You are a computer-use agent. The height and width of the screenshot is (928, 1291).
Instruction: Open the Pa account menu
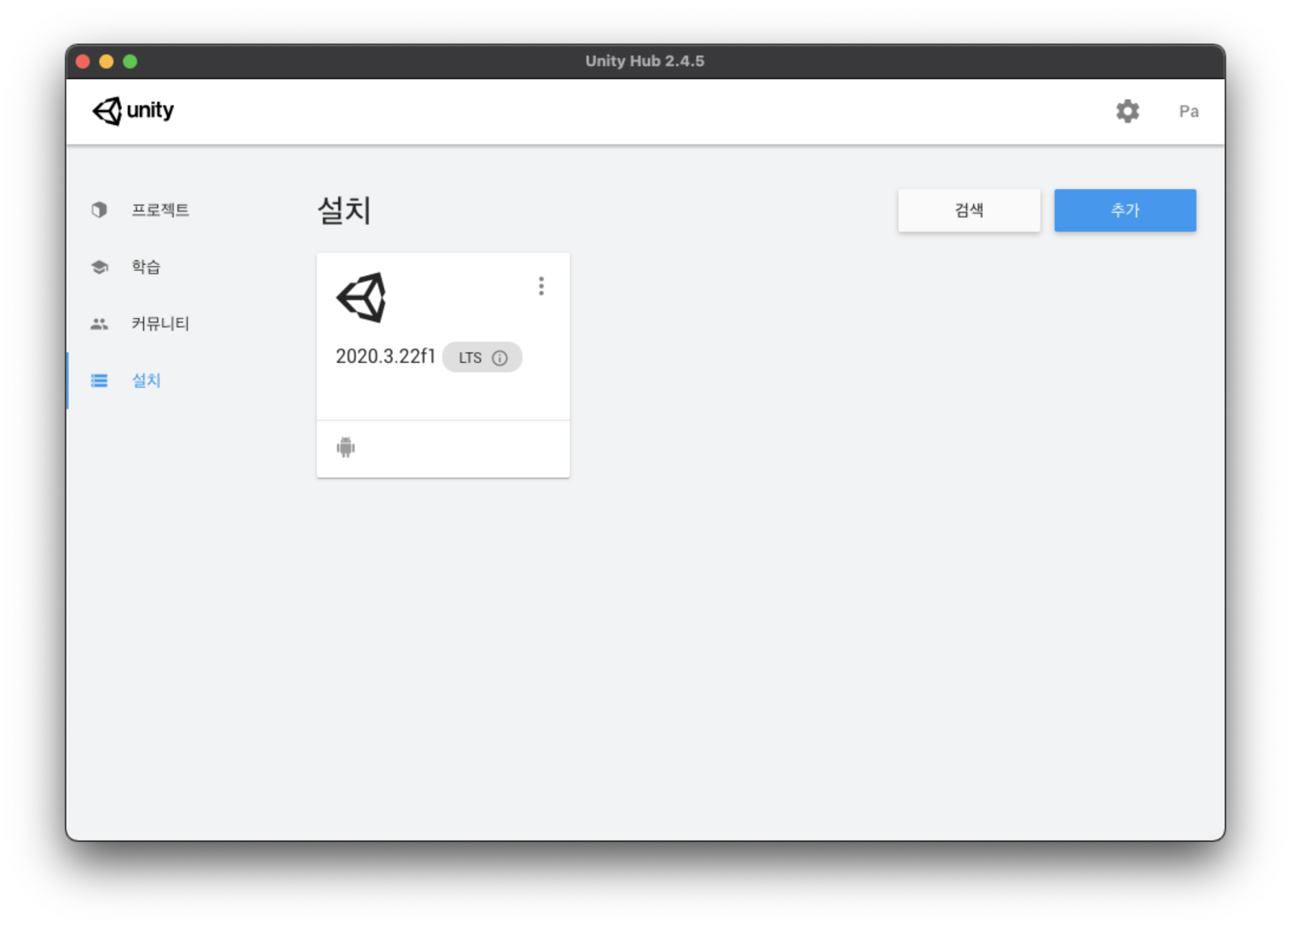(1189, 111)
